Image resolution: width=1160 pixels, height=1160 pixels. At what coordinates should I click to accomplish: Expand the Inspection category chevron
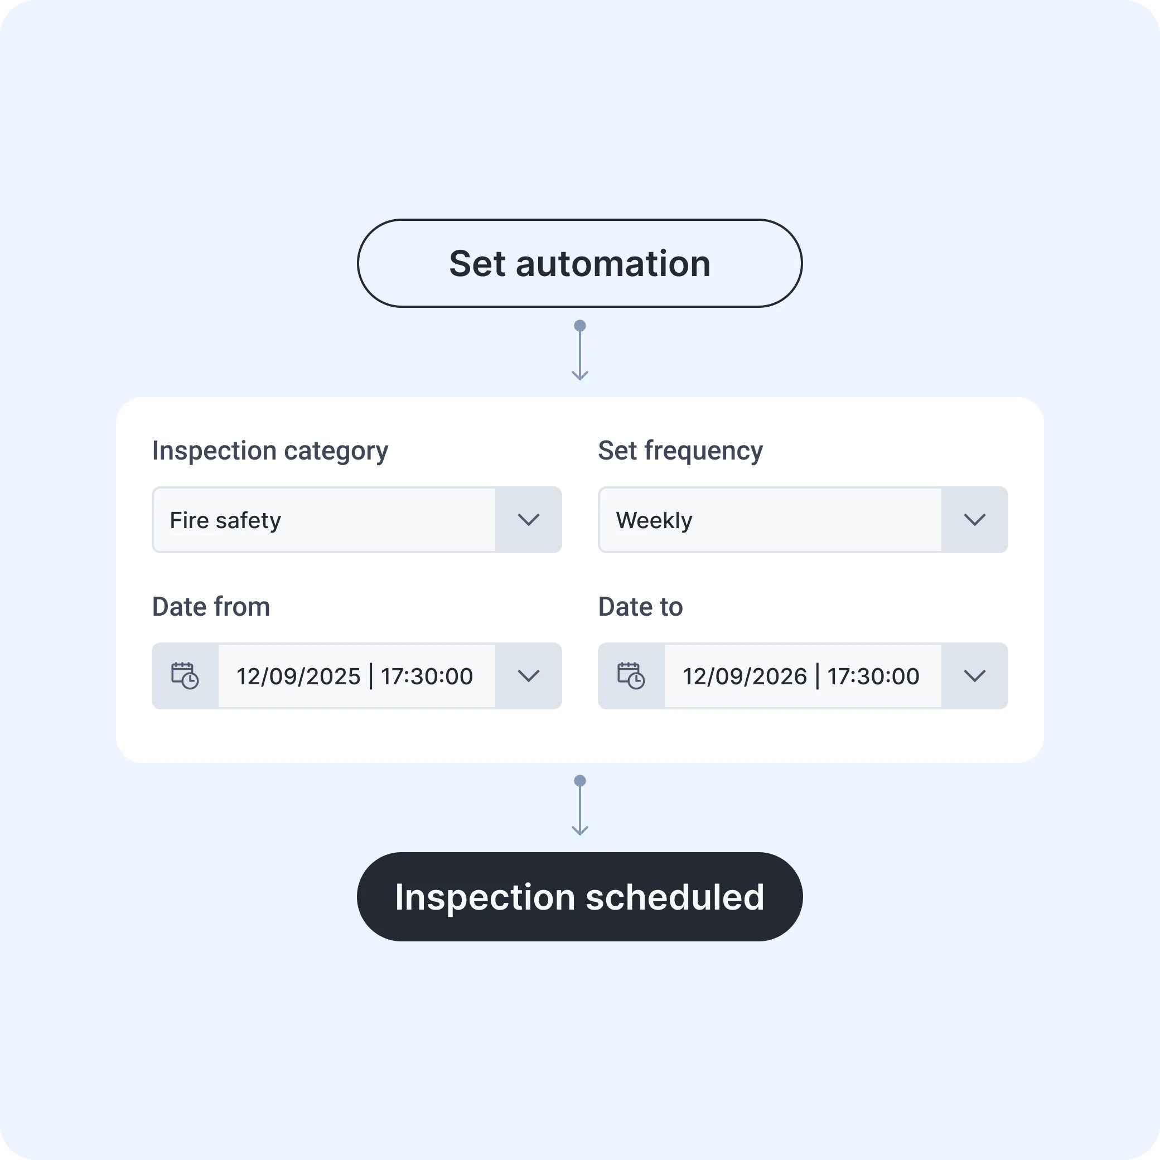pyautogui.click(x=528, y=520)
